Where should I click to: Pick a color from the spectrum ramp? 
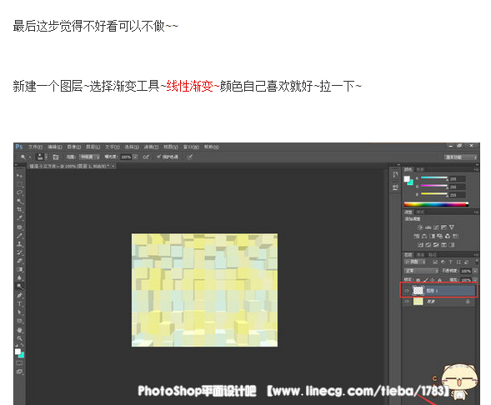(x=436, y=204)
